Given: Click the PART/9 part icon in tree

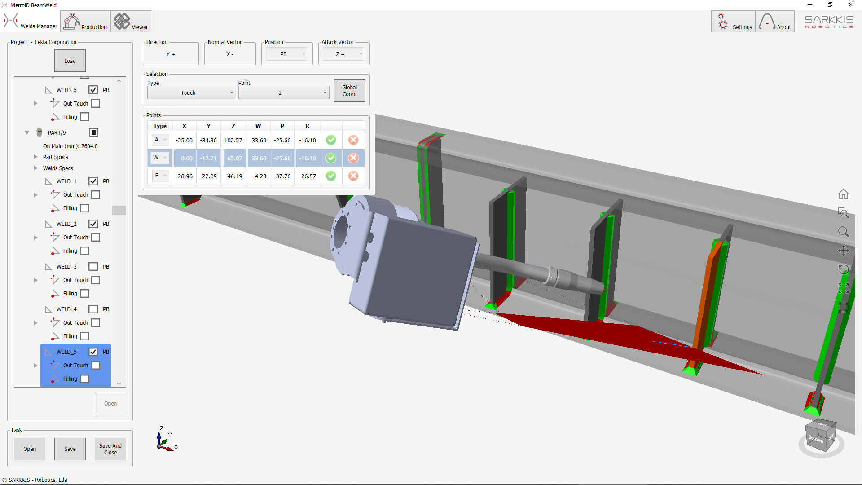Looking at the screenshot, I should click(39, 132).
